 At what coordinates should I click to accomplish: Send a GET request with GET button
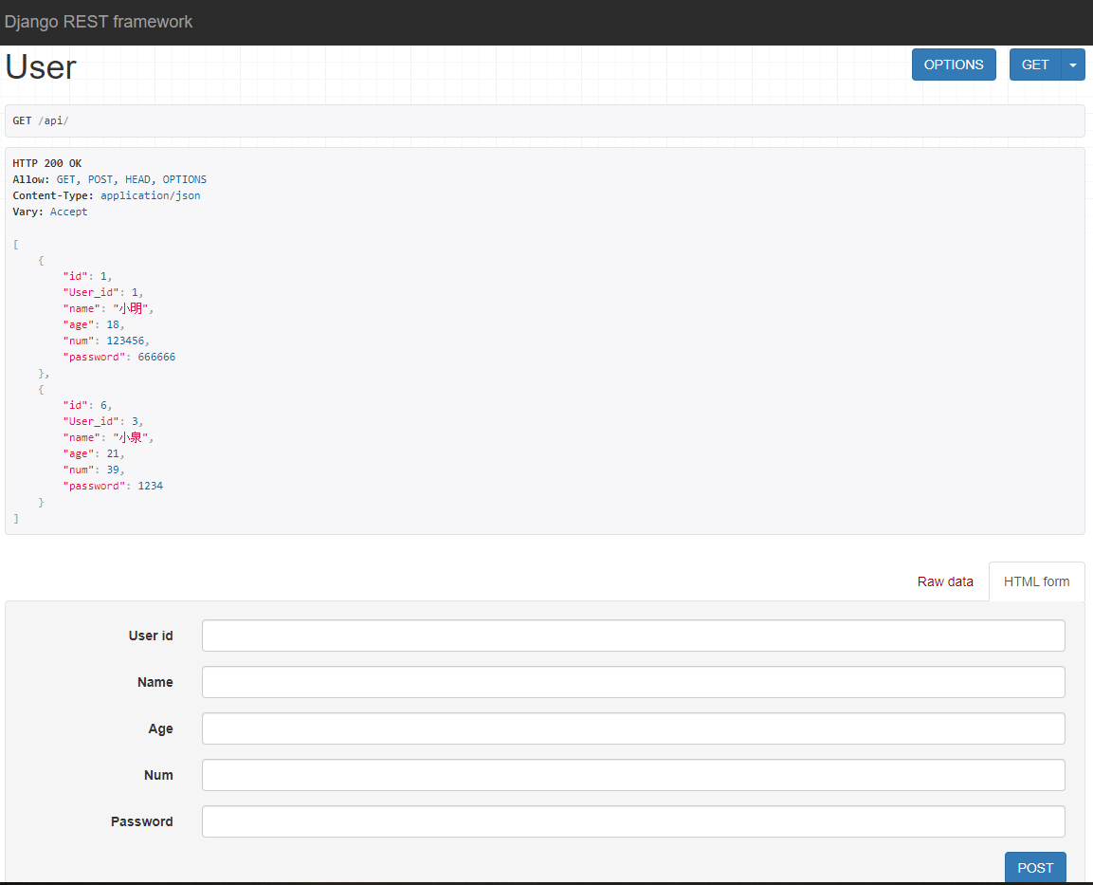coord(1035,65)
